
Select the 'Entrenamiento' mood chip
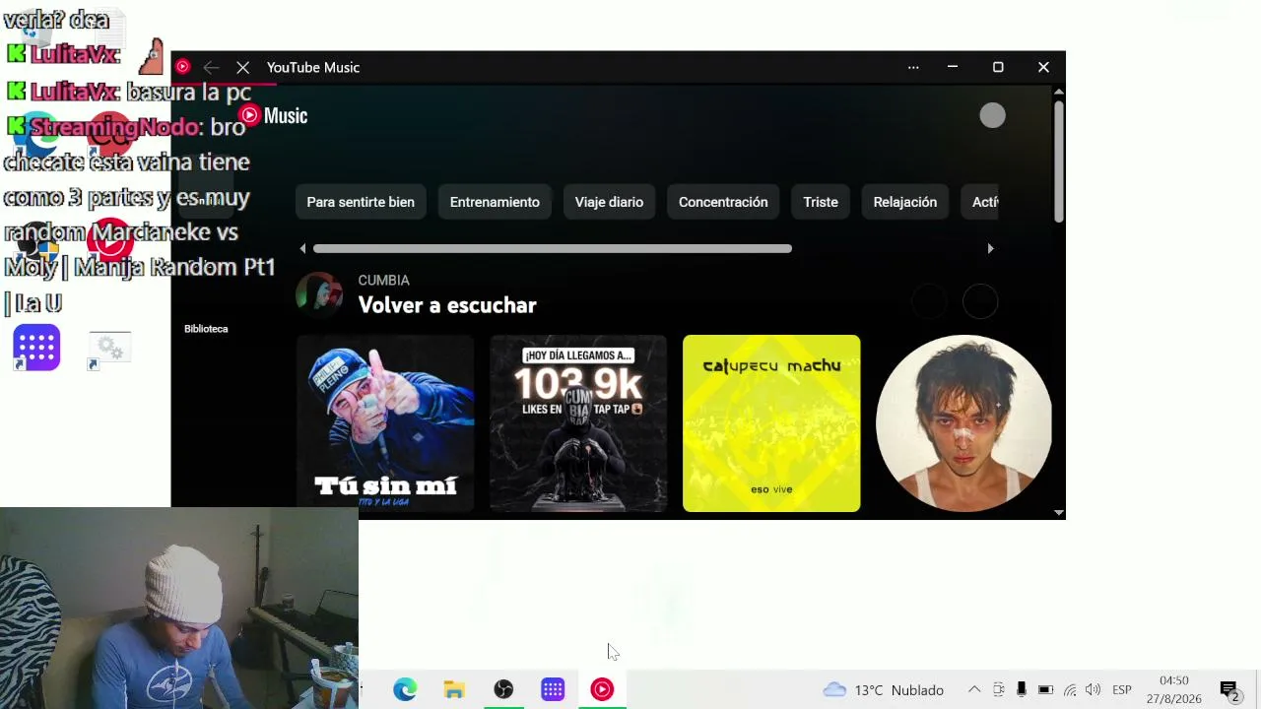coord(495,202)
